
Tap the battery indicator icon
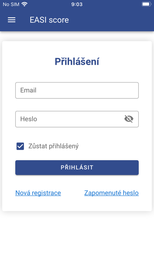pos(146,4)
